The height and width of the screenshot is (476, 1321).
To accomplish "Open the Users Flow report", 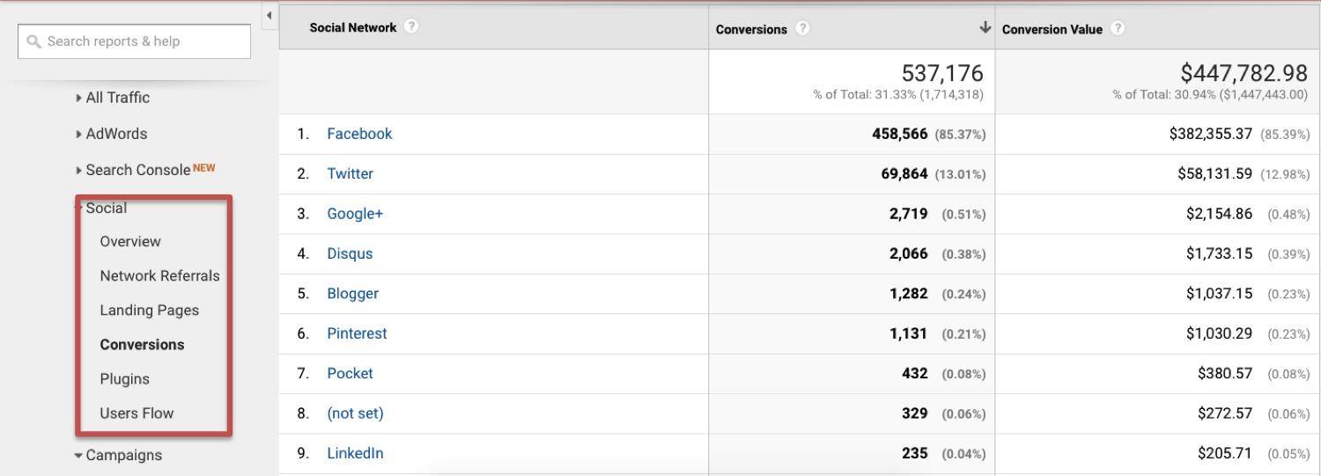I will pos(137,413).
